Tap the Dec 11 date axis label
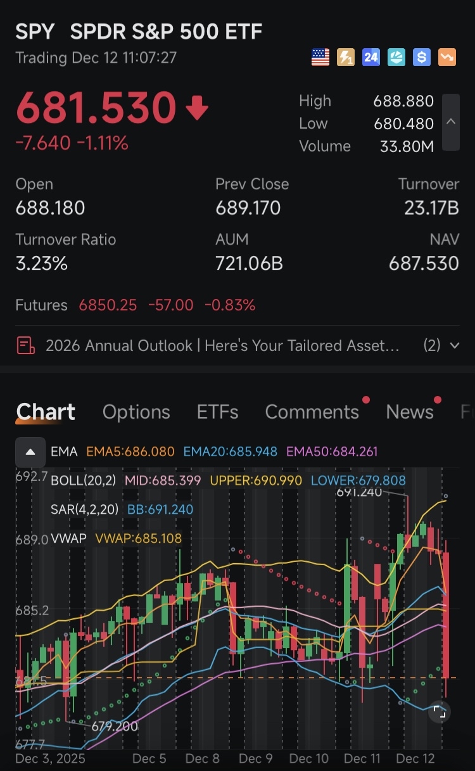 point(362,758)
